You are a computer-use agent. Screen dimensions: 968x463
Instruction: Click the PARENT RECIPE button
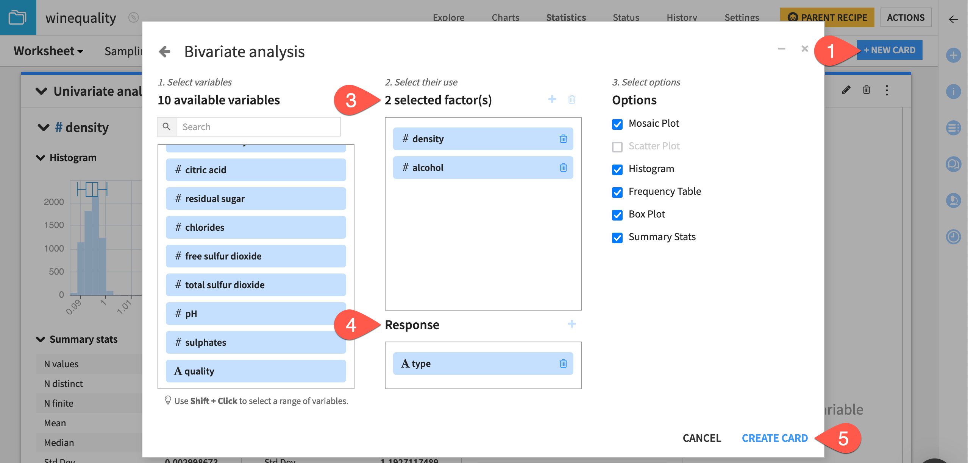tap(827, 17)
